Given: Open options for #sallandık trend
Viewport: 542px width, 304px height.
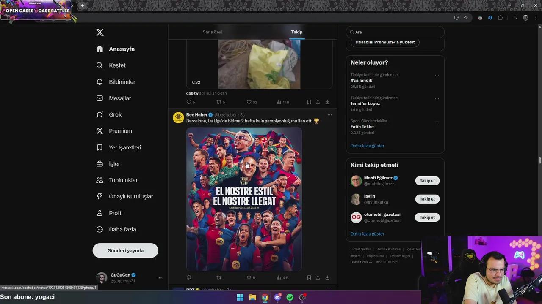Looking at the screenshot, I should [437, 76].
